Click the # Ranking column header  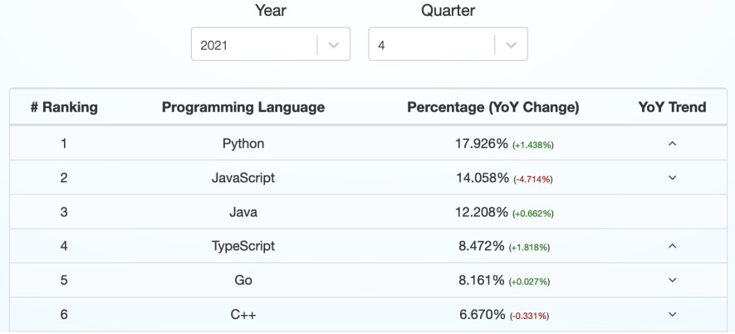coord(64,107)
